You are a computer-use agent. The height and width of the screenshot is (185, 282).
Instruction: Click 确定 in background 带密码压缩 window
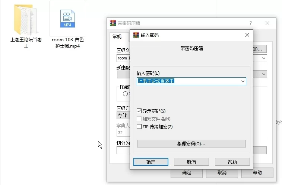[x=187, y=173]
